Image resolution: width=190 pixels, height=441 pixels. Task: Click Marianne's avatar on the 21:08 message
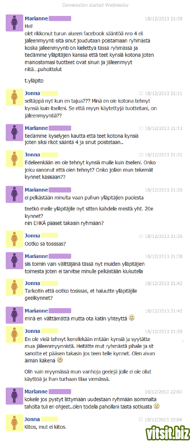(x=14, y=23)
